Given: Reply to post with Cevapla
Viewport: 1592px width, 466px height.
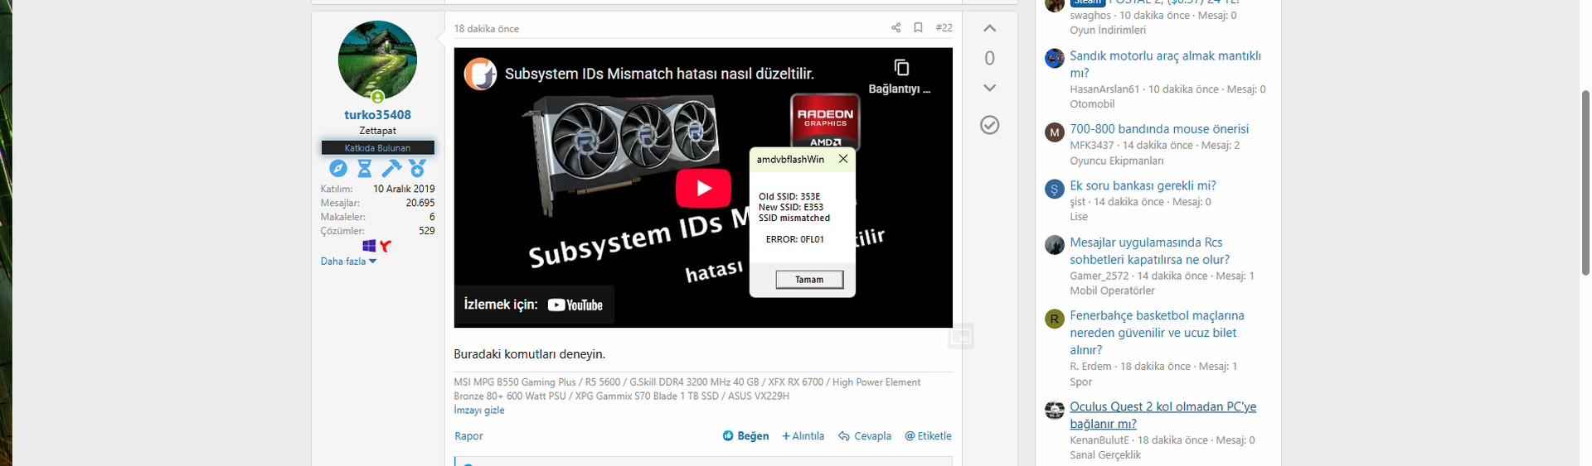Looking at the screenshot, I should [865, 436].
